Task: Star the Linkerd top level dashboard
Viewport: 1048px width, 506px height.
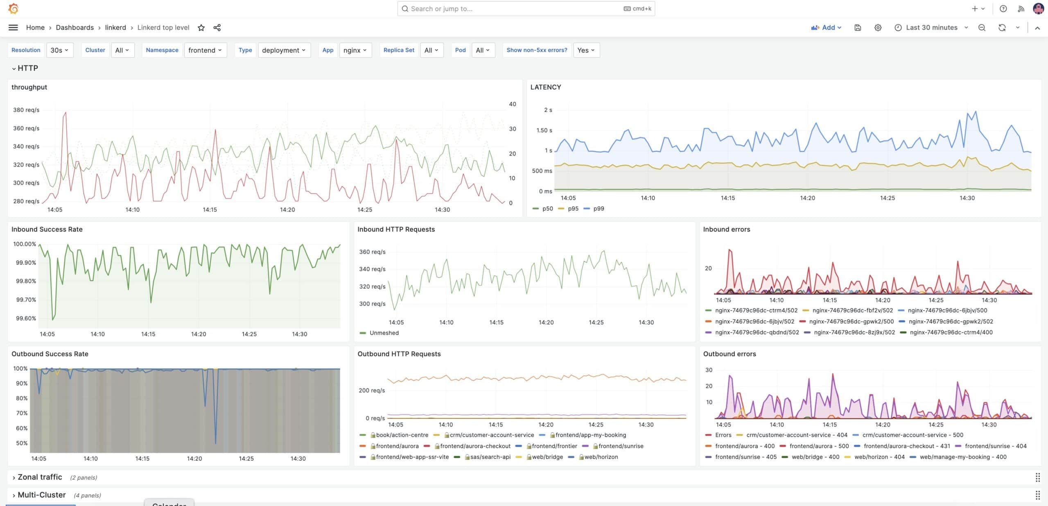Action: pyautogui.click(x=201, y=27)
